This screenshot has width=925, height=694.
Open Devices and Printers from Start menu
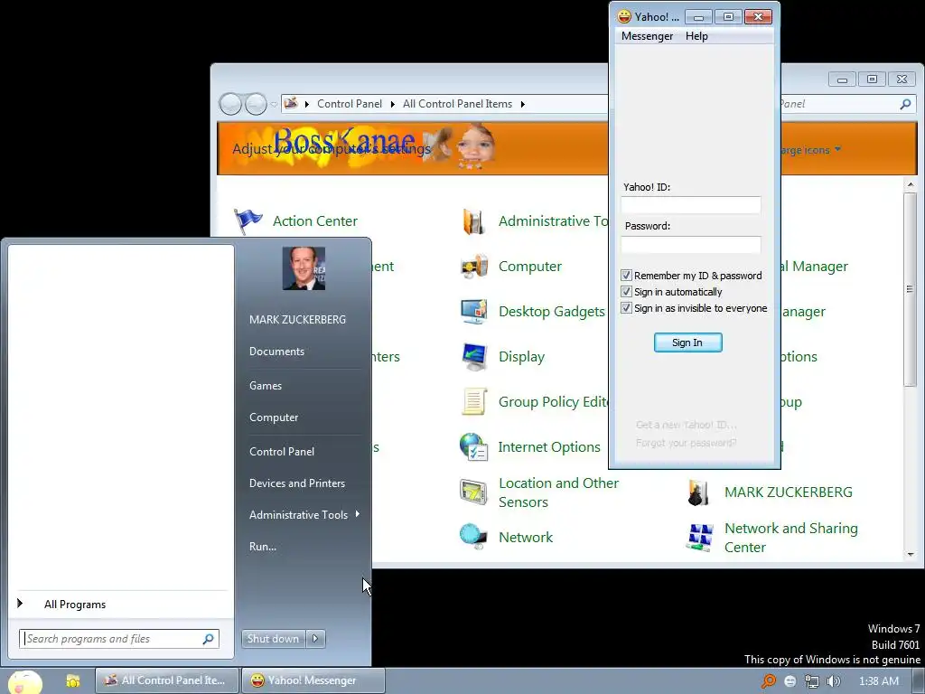(x=296, y=483)
